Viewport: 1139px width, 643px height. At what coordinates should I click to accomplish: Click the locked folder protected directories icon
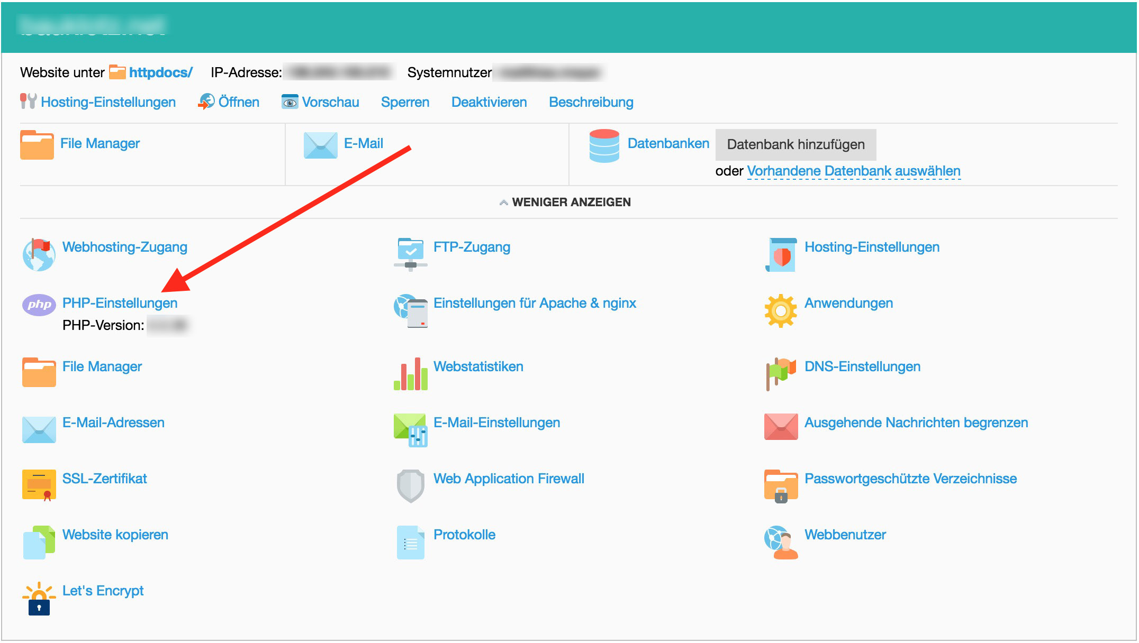point(781,486)
